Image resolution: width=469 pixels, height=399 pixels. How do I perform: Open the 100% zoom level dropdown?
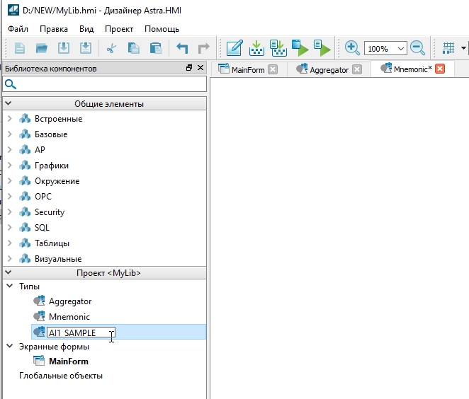pos(401,49)
